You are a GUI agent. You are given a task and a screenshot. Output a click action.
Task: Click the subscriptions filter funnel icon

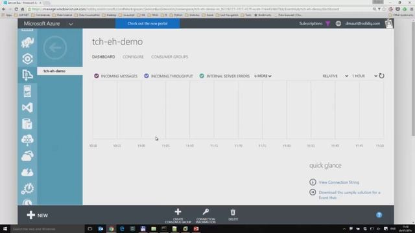point(327,23)
